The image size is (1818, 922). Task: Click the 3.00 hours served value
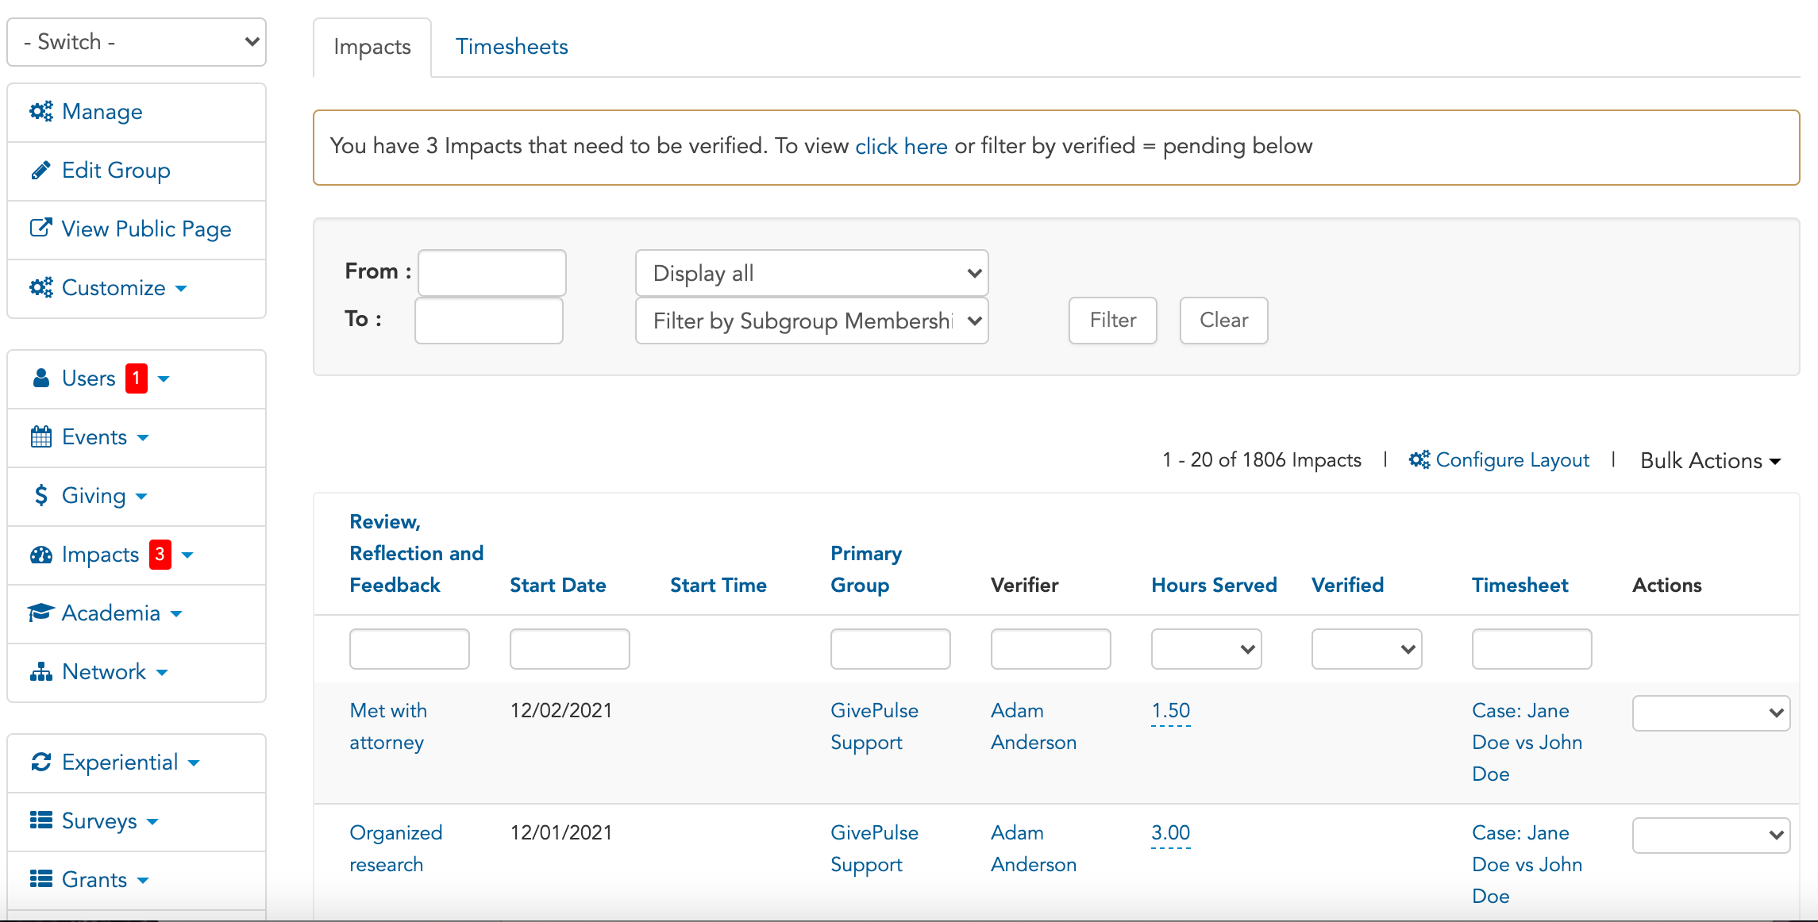click(x=1171, y=833)
